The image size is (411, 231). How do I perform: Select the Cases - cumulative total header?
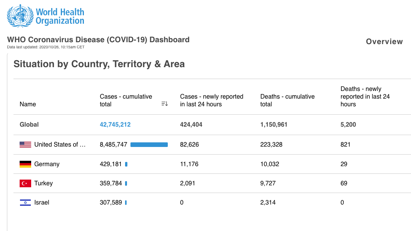tap(126, 101)
